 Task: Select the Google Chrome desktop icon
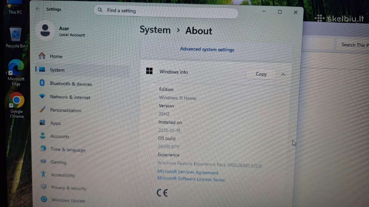[x=17, y=105]
